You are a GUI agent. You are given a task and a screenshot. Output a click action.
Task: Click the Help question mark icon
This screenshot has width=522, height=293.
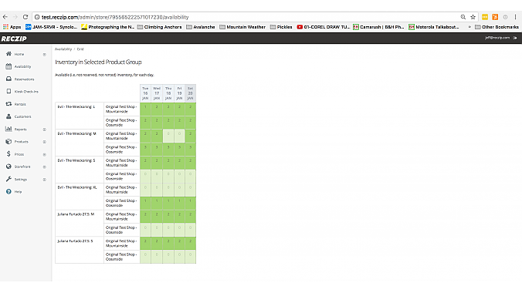(8, 191)
